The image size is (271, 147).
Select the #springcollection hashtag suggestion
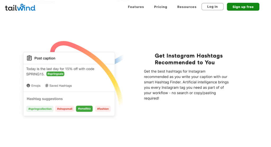[x=40, y=109]
